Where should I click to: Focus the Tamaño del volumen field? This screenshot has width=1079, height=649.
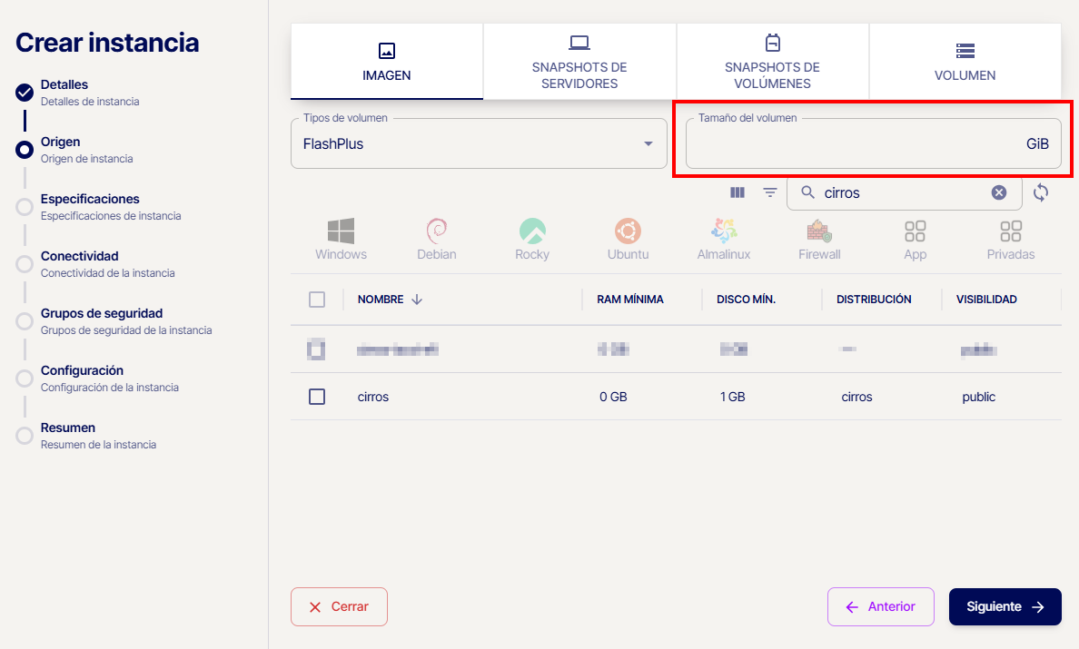[854, 145]
